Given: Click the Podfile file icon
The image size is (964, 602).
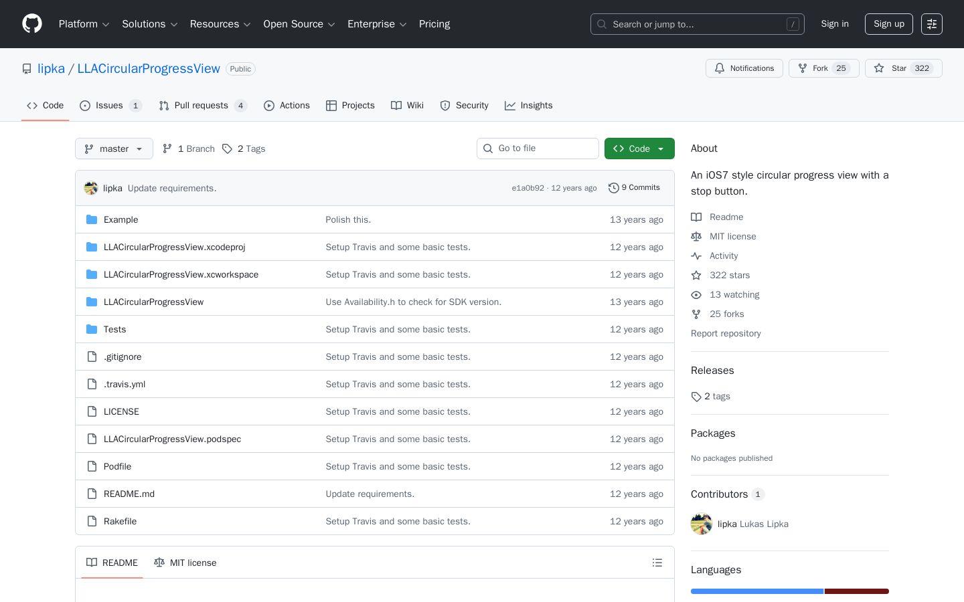Looking at the screenshot, I should (x=92, y=466).
